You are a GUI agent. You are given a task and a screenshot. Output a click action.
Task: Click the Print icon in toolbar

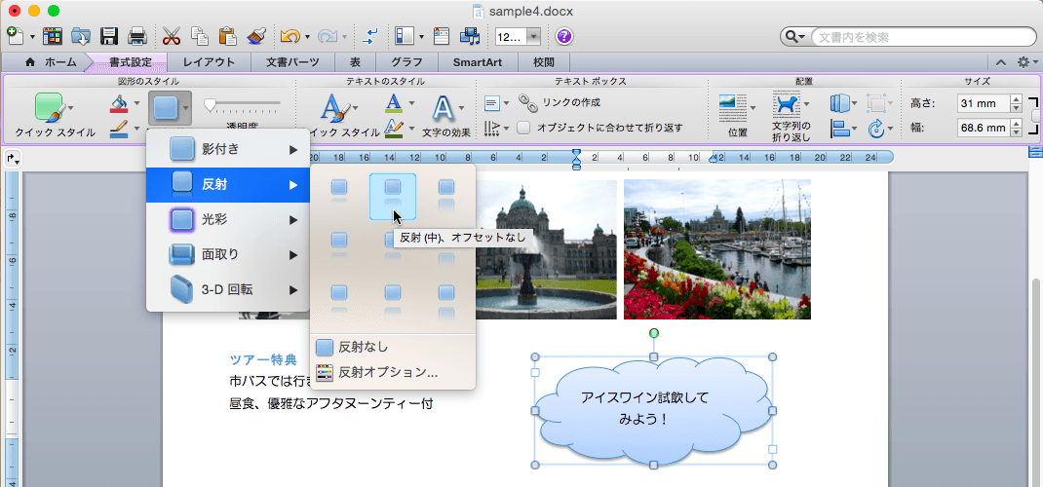137,37
